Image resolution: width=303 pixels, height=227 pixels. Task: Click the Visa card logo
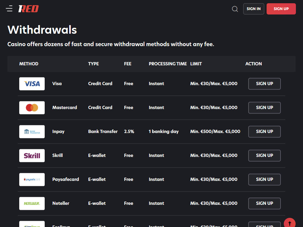(32, 84)
